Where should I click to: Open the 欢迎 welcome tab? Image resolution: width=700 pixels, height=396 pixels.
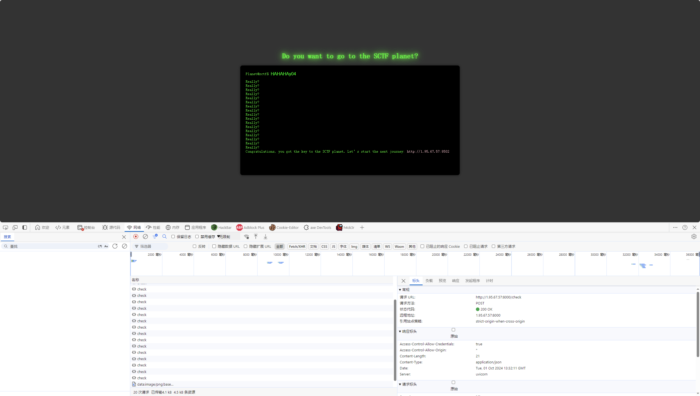click(x=42, y=227)
